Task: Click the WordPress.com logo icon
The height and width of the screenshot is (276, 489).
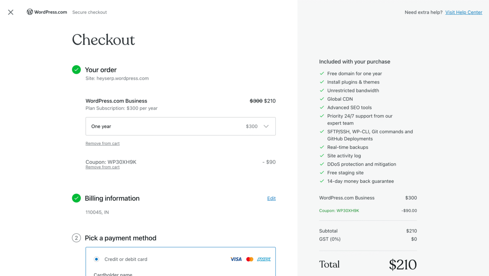Action: click(x=30, y=12)
